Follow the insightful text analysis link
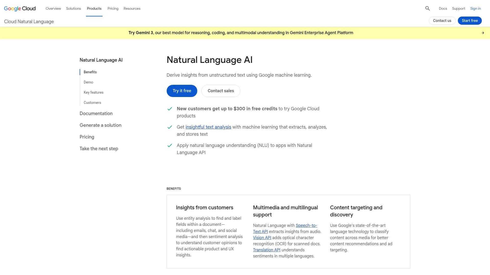490x275 pixels. (208, 127)
